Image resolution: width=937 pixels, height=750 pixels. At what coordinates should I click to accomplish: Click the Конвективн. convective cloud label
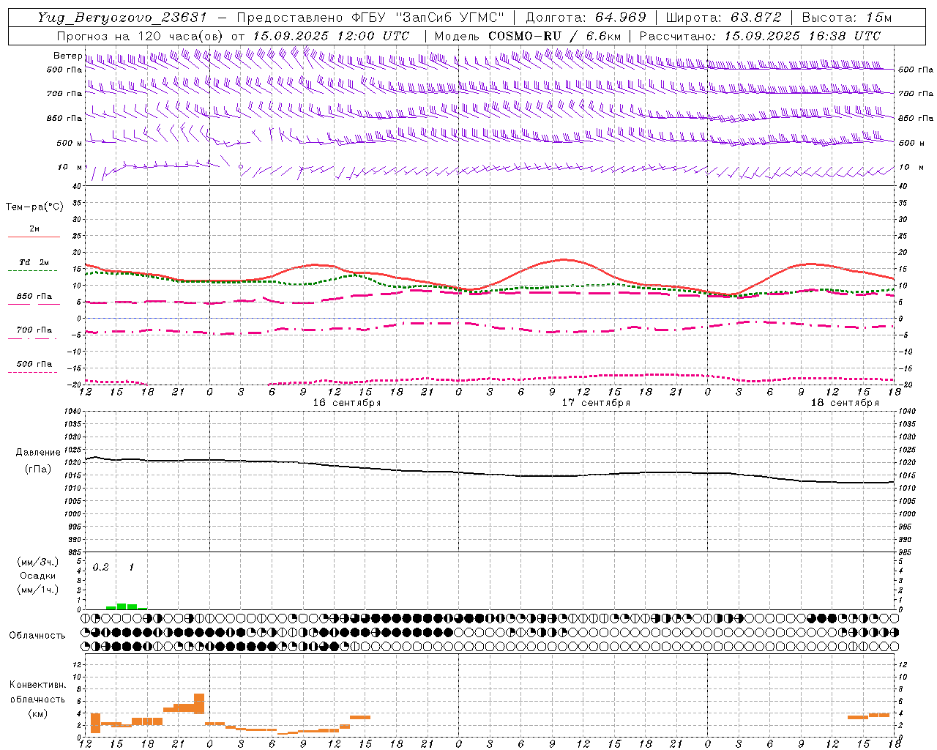coord(38,685)
